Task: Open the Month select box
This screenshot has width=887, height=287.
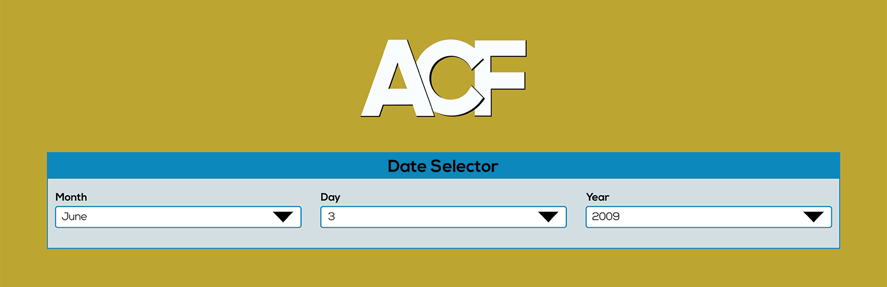Action: coord(178,217)
